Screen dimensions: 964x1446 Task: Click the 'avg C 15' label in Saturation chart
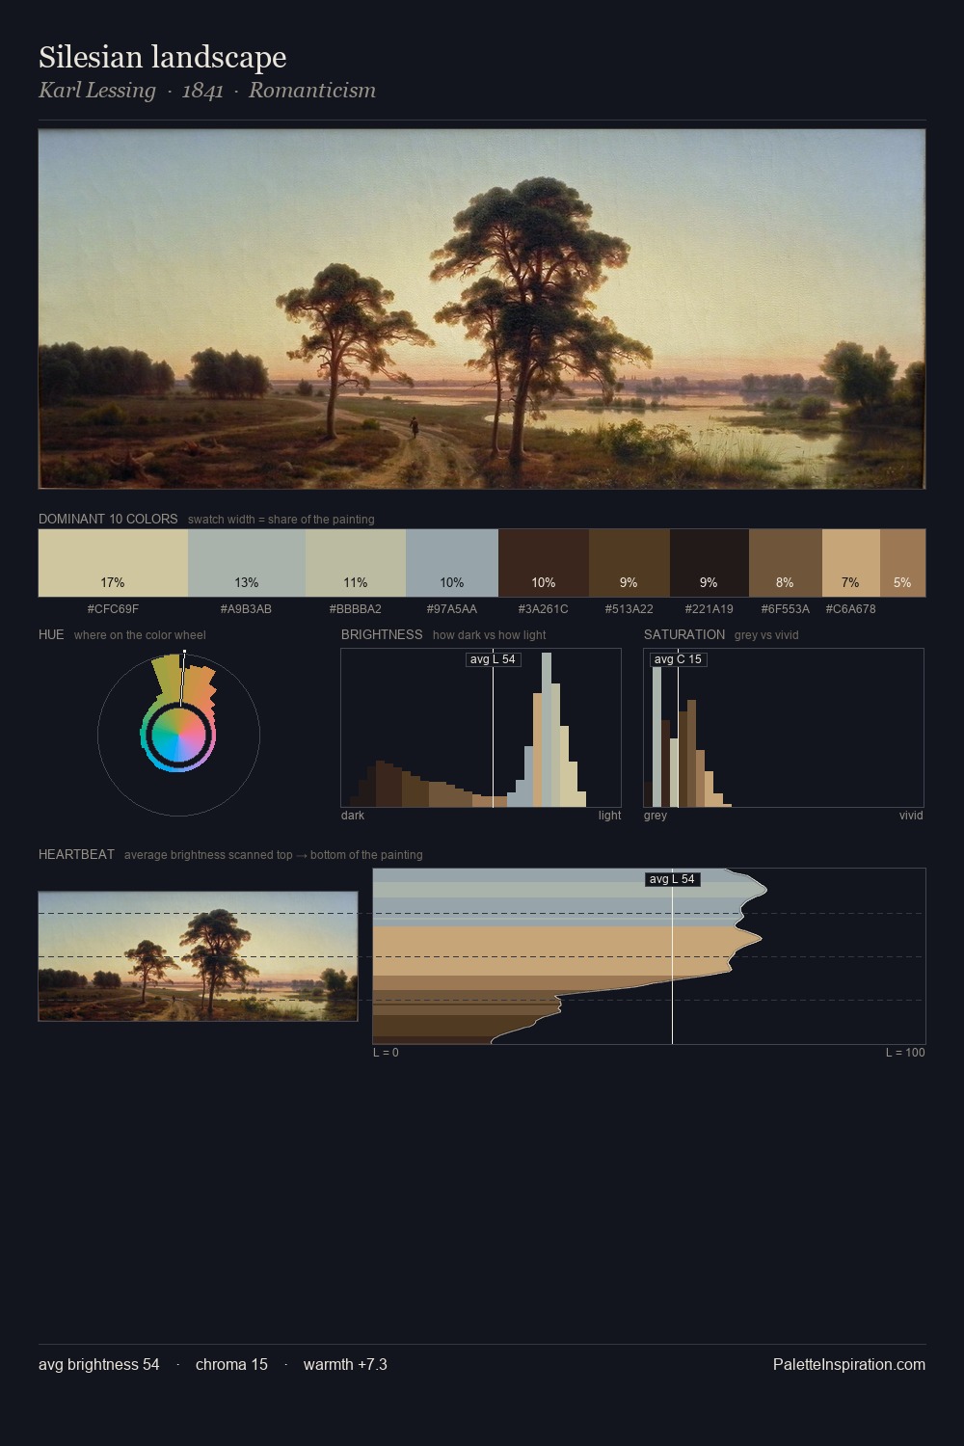pos(678,659)
